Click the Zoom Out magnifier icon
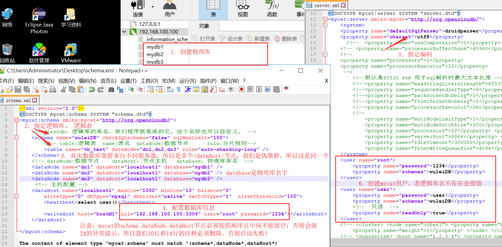502x247 pixels. (x=140, y=89)
